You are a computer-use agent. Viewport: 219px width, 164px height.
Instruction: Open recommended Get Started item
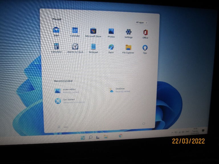tap(70, 101)
